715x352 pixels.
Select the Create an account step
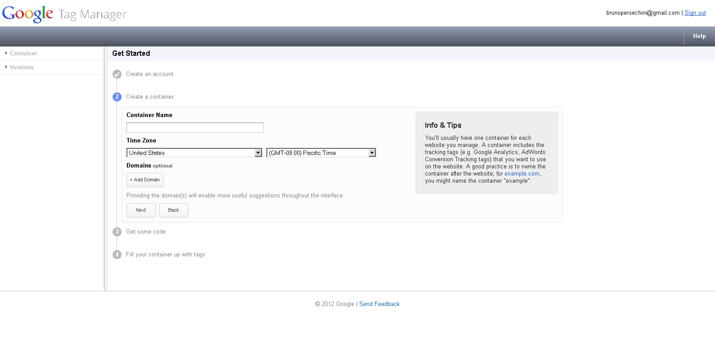tap(149, 74)
